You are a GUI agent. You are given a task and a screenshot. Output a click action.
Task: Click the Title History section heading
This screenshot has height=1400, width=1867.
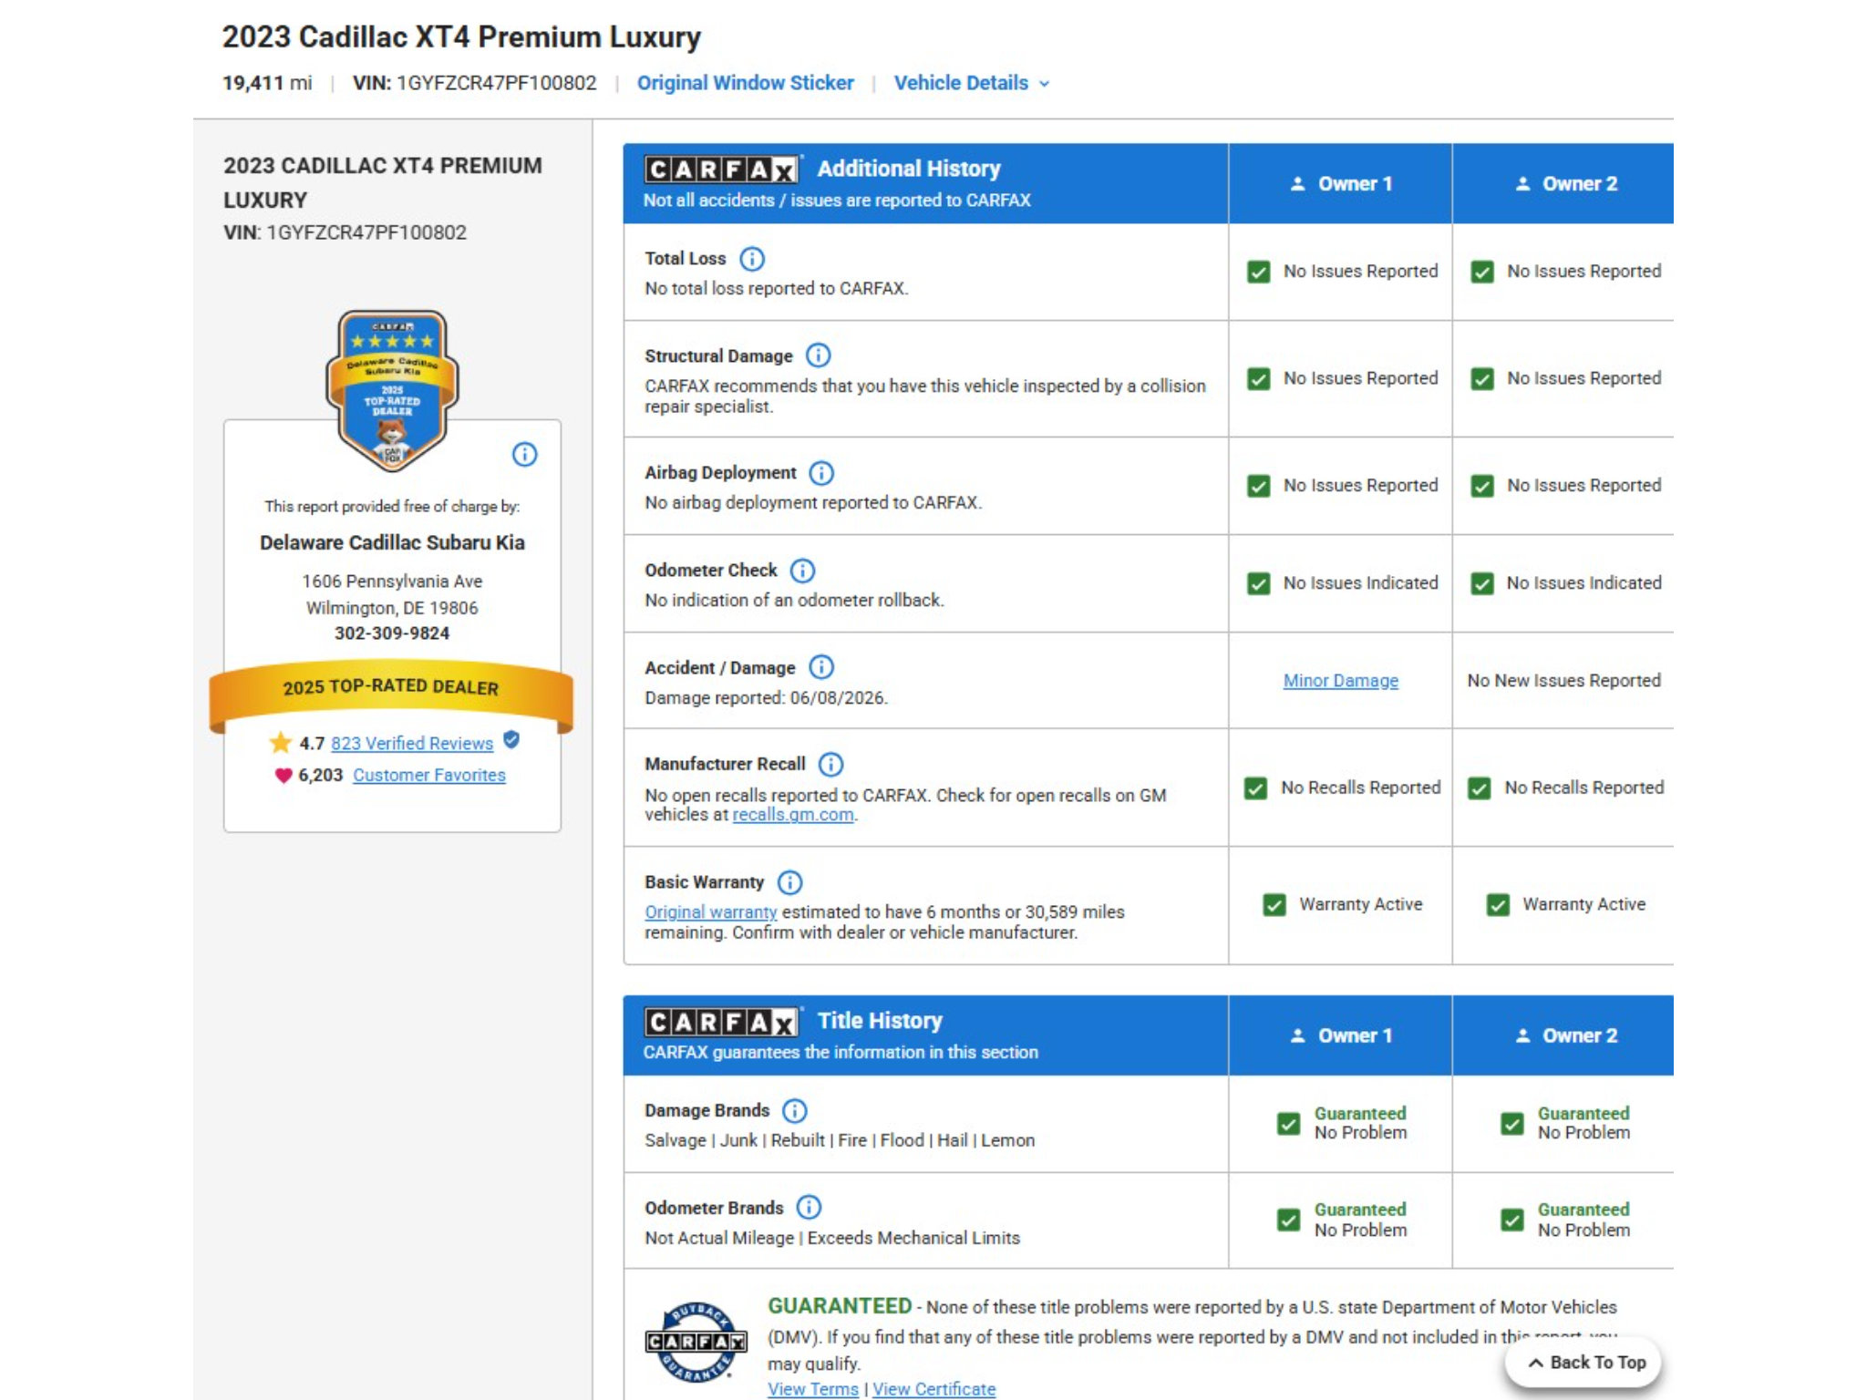(880, 1022)
